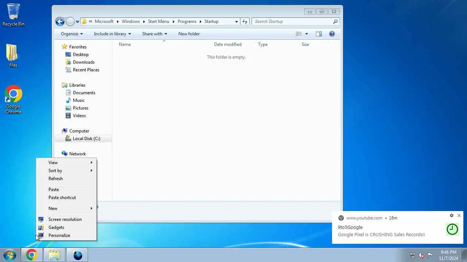Click the muted volume tray icon

click(x=421, y=255)
